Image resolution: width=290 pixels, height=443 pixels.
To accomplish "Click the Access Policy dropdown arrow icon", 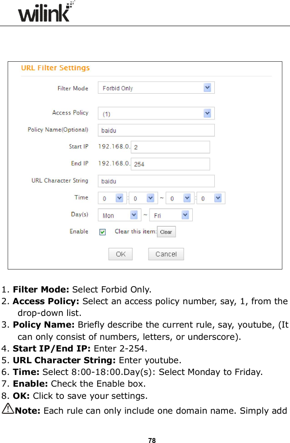I will tap(207, 113).
